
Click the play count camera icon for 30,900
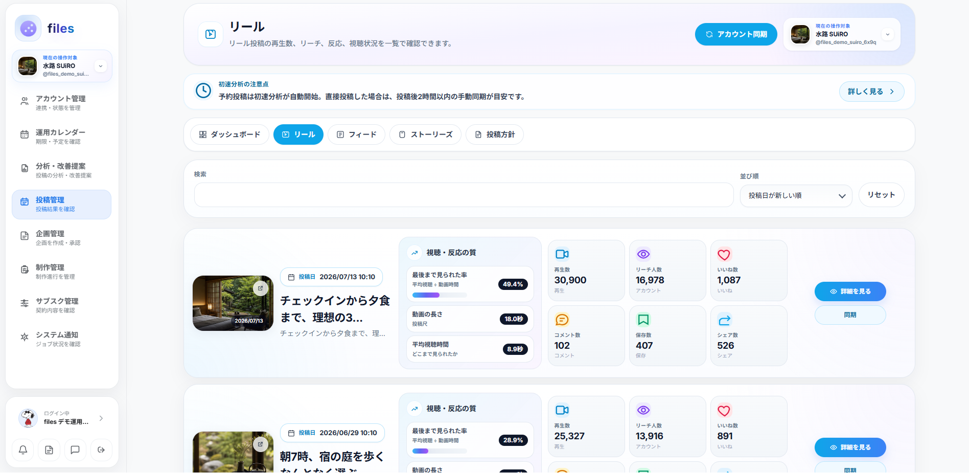[562, 254]
